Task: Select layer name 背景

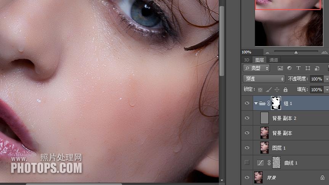Action: (x=271, y=178)
